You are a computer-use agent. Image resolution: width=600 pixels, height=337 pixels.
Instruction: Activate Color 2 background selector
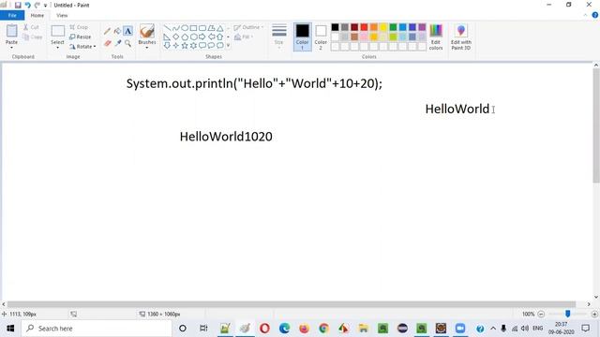pos(321,37)
